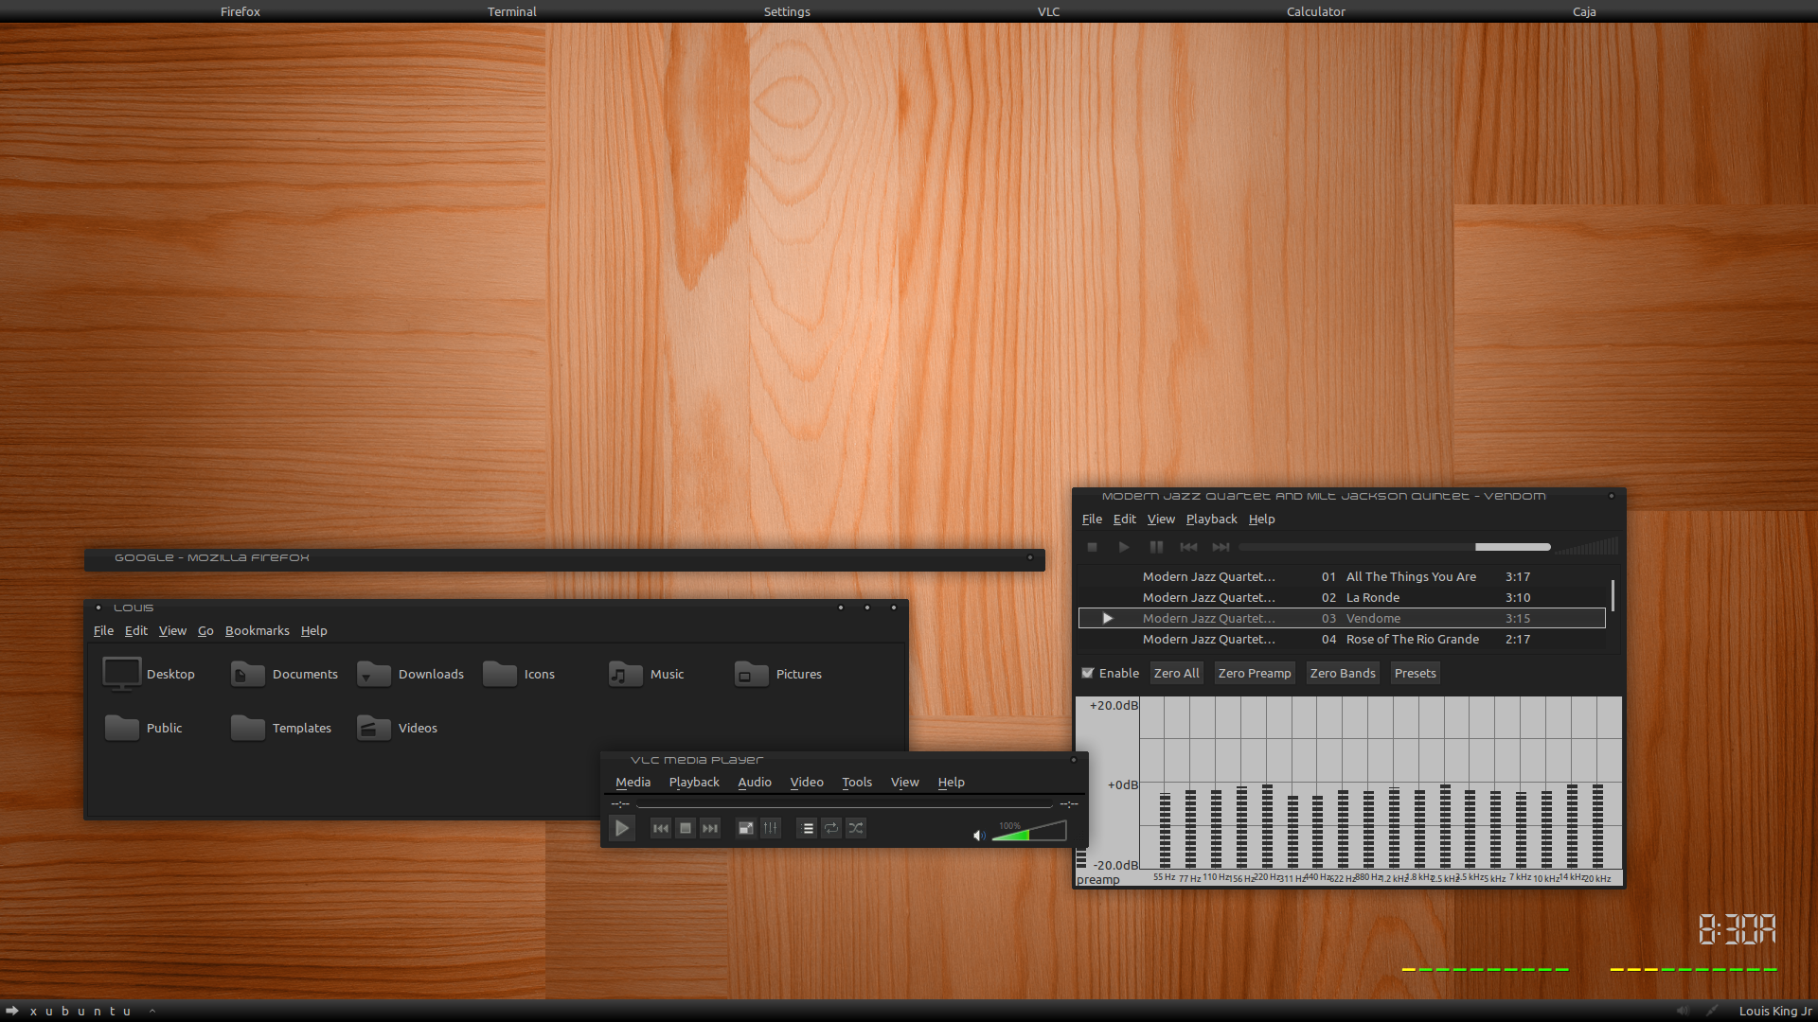This screenshot has width=1818, height=1022.
Task: Launch Calculator from the top panel
Action: point(1315,11)
